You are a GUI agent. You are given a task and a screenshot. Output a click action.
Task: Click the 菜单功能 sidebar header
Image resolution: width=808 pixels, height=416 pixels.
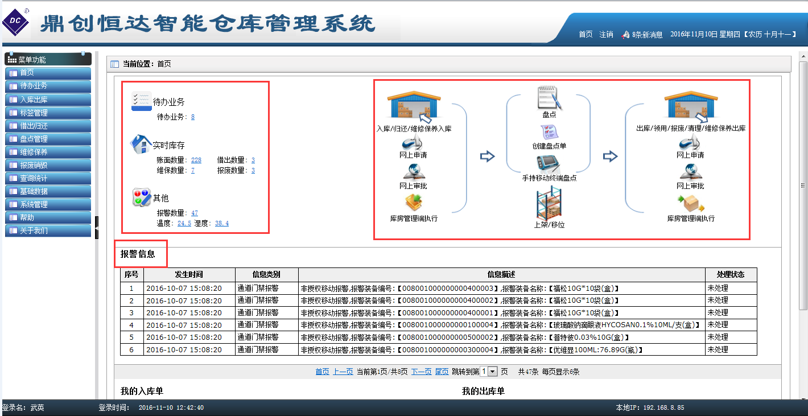(x=48, y=59)
